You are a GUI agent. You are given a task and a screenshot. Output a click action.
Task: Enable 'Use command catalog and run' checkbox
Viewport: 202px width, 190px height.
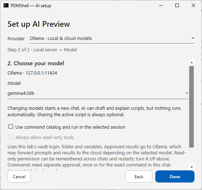(x=11, y=127)
